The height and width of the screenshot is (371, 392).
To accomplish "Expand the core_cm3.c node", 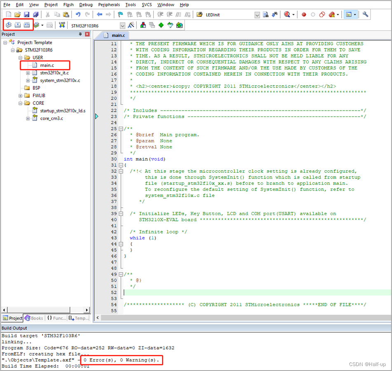I will click(x=28, y=118).
